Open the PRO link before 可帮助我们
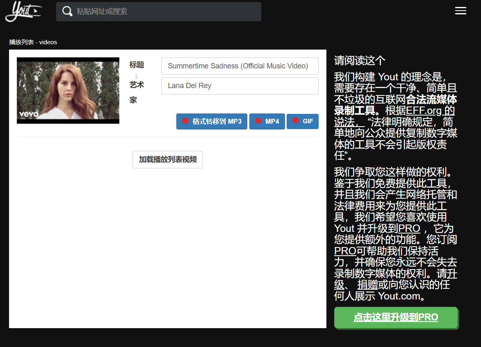This screenshot has width=481, height=347. (345, 251)
